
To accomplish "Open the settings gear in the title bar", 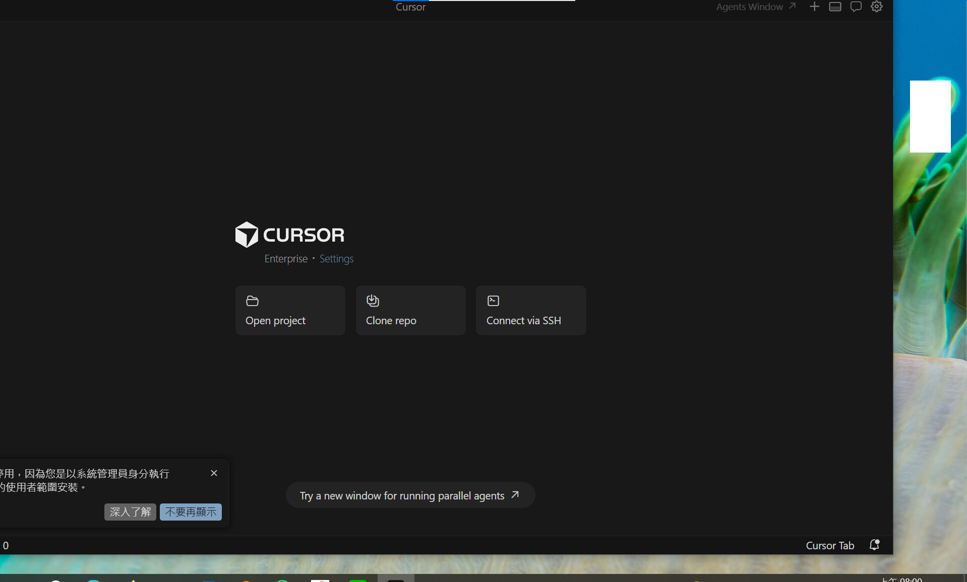I will point(877,7).
